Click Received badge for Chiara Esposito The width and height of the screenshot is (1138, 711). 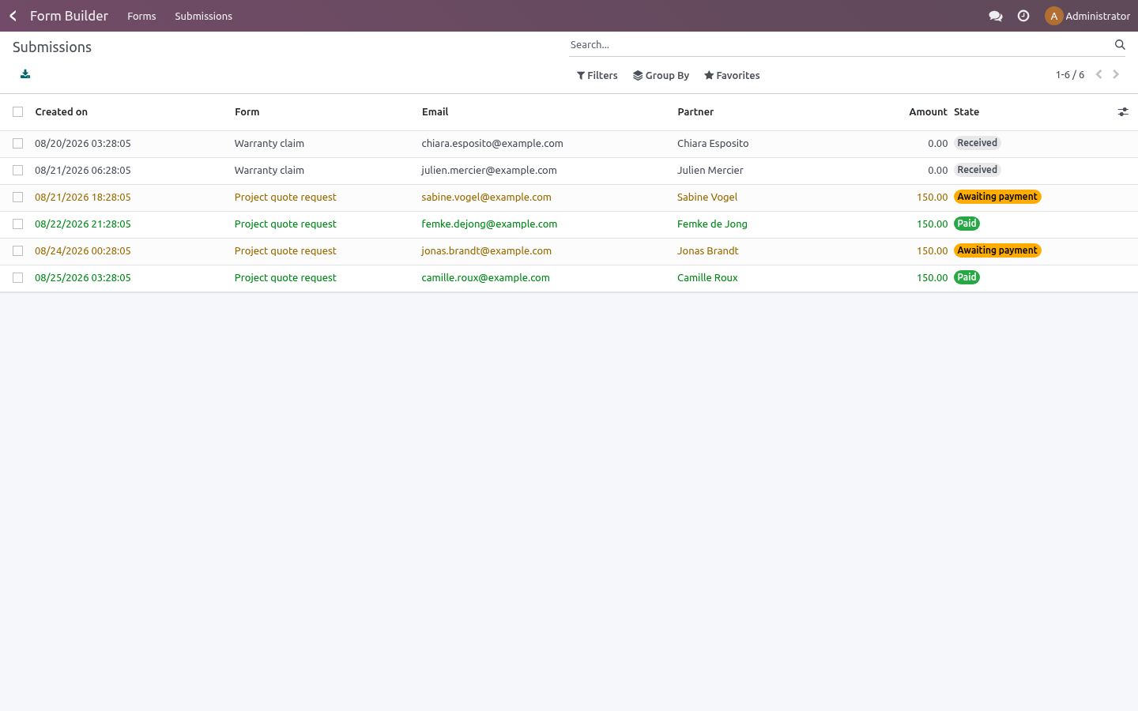[978, 143]
